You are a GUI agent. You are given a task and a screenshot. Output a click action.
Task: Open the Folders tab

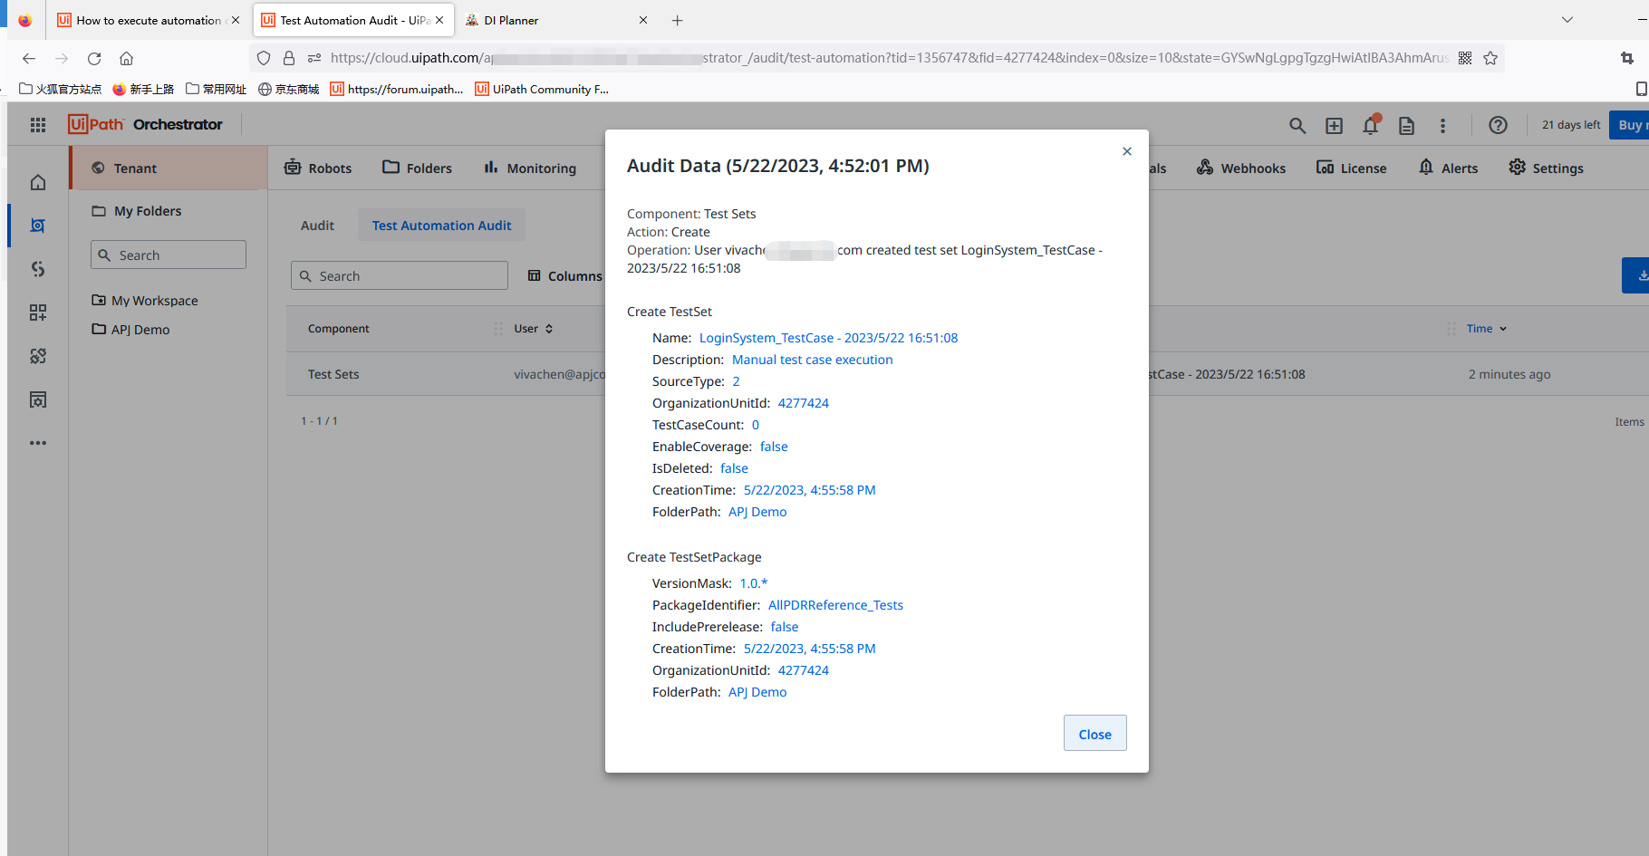[x=417, y=168]
